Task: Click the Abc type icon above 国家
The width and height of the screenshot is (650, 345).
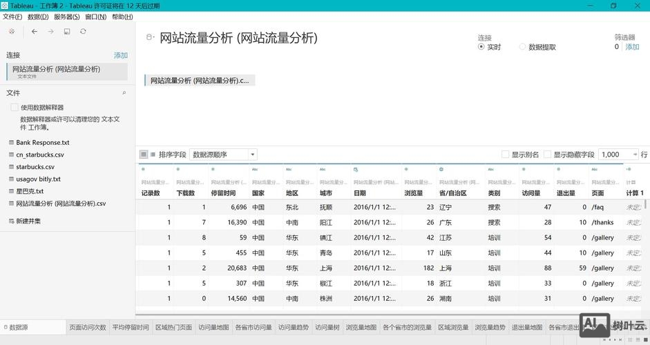Action: tap(254, 169)
